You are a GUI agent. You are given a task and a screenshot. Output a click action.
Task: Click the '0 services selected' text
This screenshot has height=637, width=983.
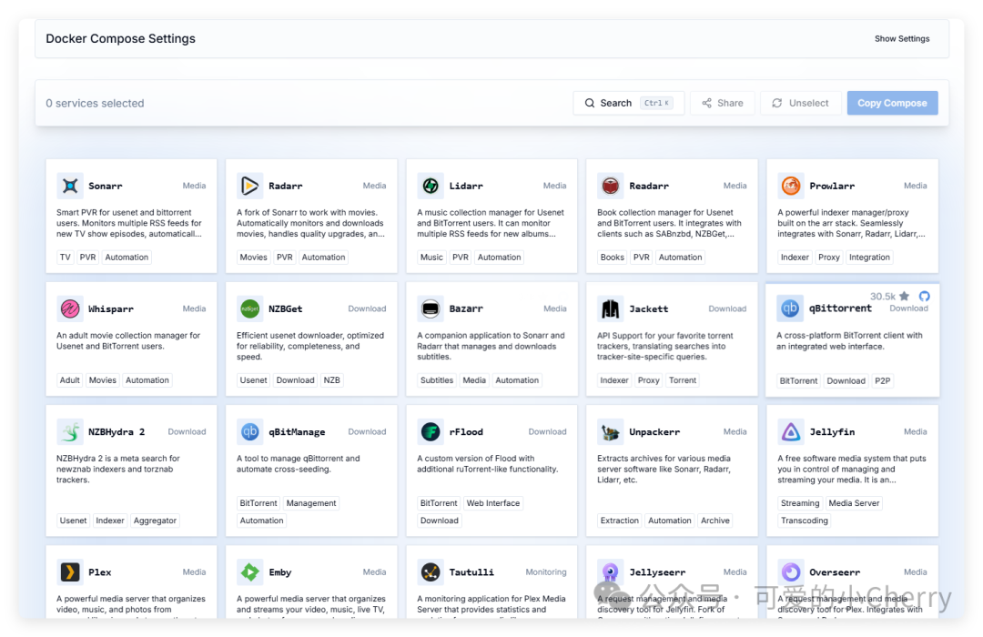pyautogui.click(x=95, y=104)
